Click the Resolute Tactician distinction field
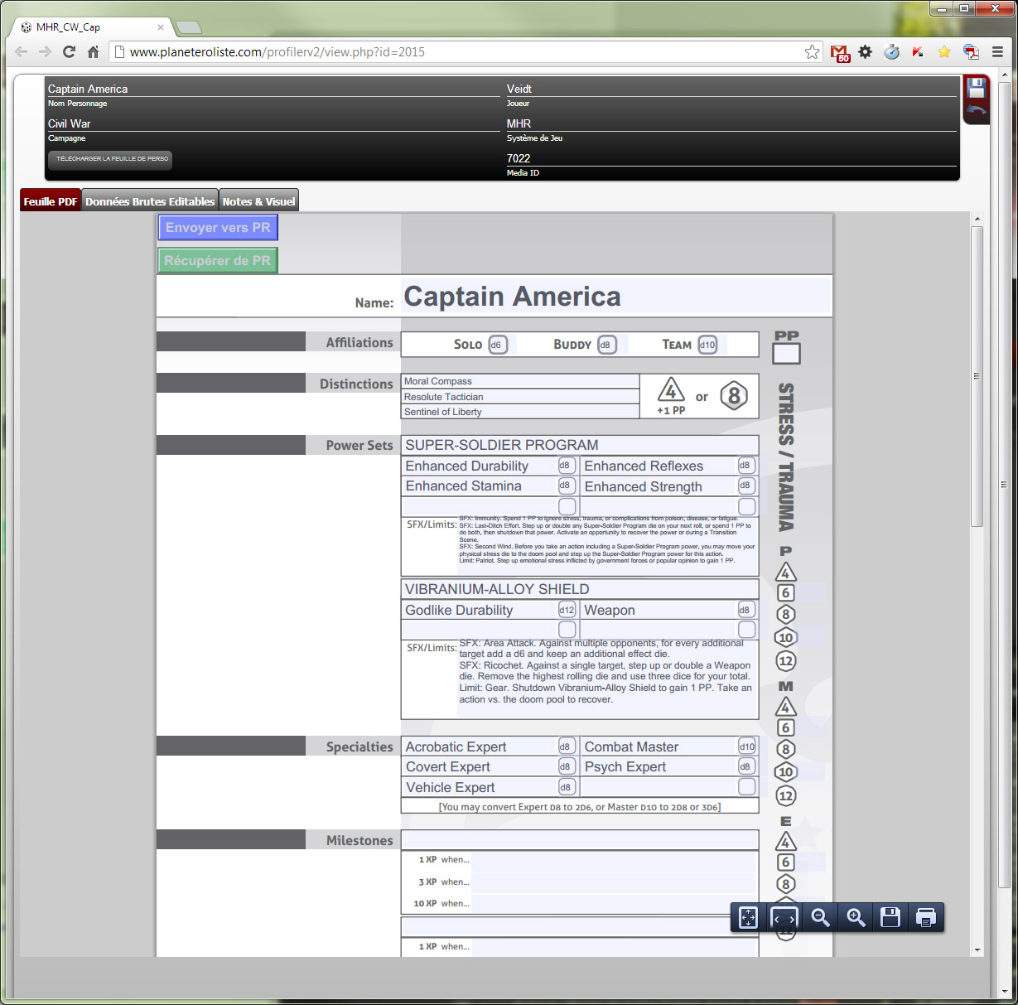 click(520, 397)
